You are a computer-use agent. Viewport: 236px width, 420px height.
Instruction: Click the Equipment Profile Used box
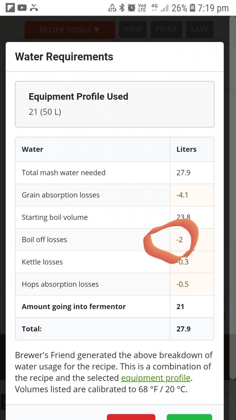pyautogui.click(x=115, y=104)
